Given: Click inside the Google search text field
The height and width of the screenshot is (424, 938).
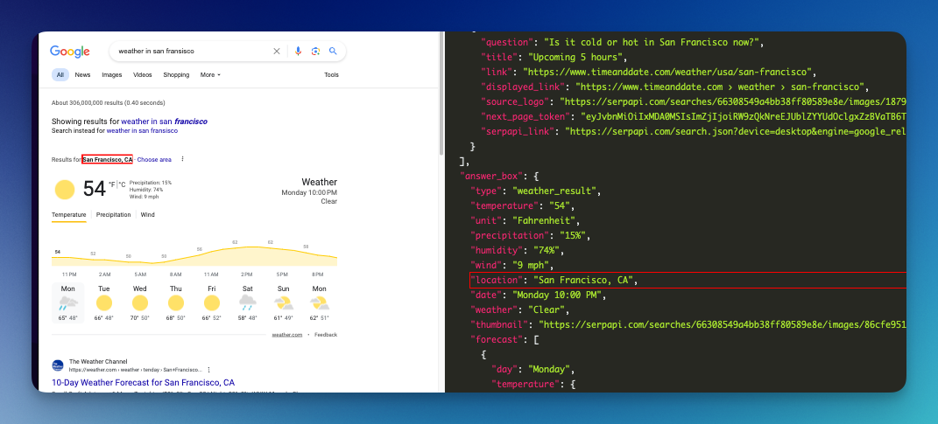Looking at the screenshot, I should pyautogui.click(x=192, y=52).
